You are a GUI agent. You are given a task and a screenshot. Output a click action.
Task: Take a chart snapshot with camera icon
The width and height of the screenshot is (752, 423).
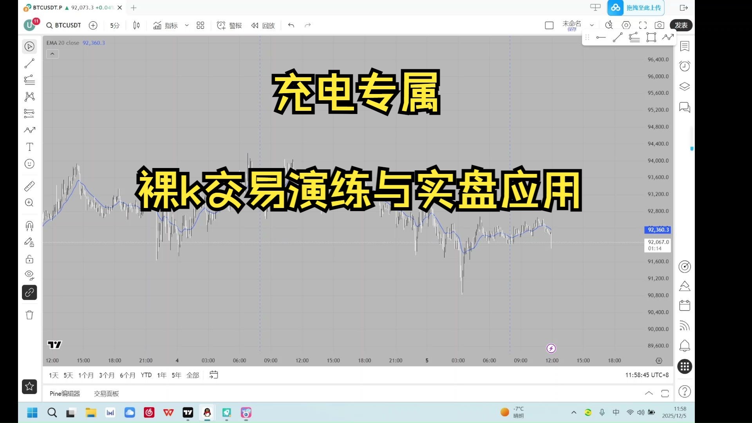(659, 25)
